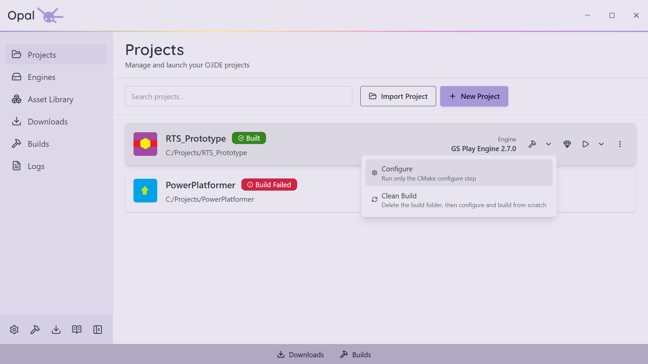The width and height of the screenshot is (648, 364).
Task: Create a New Project
Action: click(474, 96)
